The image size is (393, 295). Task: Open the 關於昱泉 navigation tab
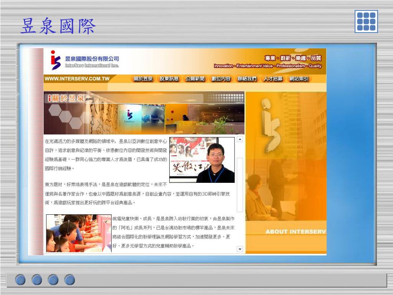click(x=143, y=79)
